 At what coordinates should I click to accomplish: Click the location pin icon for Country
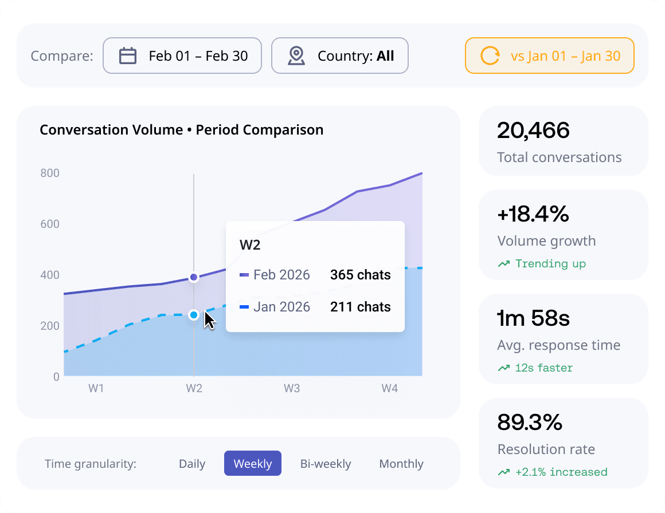tap(296, 56)
